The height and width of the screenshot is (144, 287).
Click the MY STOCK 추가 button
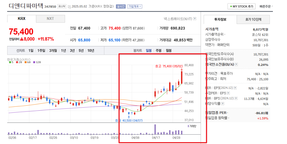pos(241,6)
